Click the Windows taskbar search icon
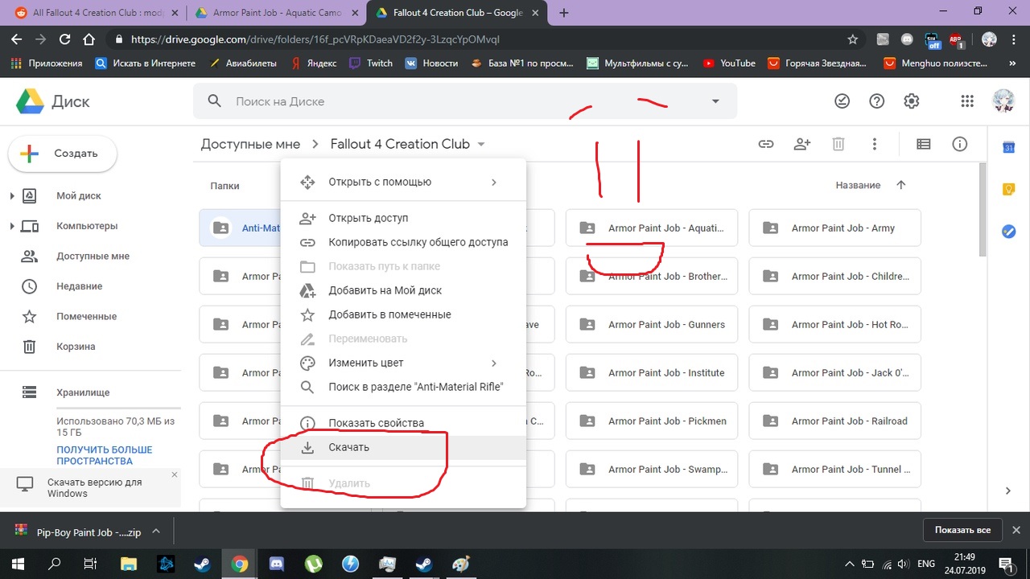Viewport: 1030px width, 579px height. pos(56,564)
